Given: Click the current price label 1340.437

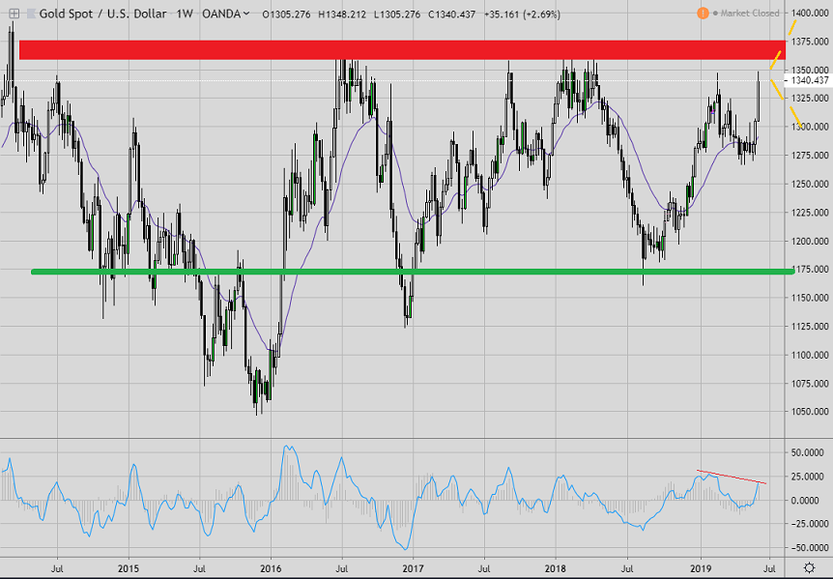Looking at the screenshot, I should click(x=809, y=81).
